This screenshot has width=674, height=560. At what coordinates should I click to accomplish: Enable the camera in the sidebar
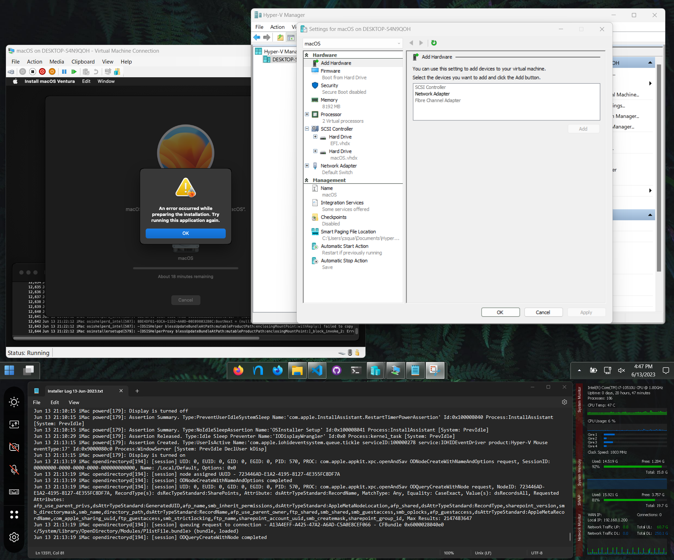[14, 447]
